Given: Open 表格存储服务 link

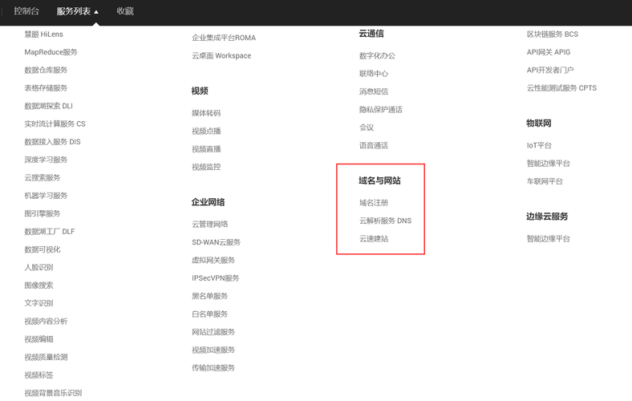Looking at the screenshot, I should [x=46, y=88].
